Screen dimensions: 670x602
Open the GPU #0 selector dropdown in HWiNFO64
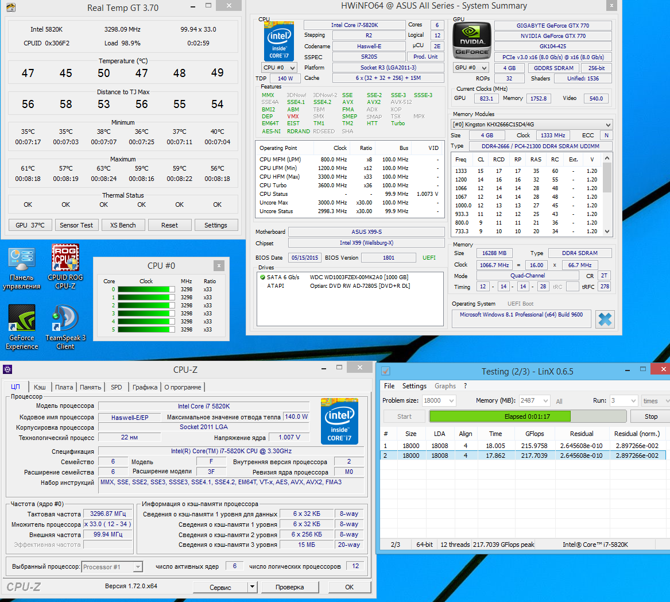tap(470, 68)
